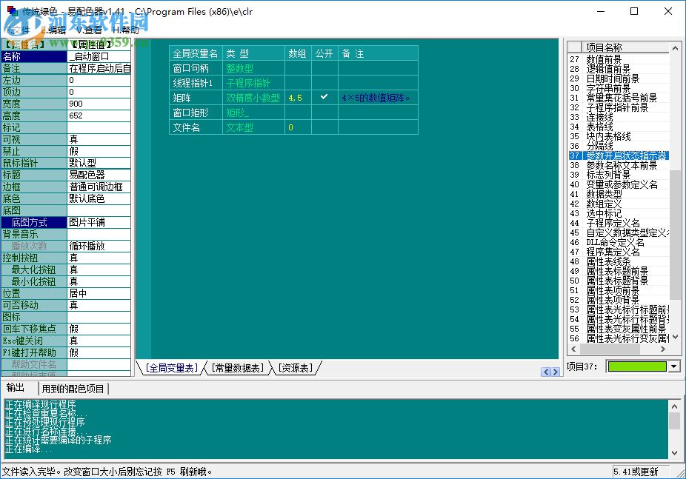
Task: Click the left tab-scroll arrow beside 资源表
Action: pyautogui.click(x=546, y=372)
